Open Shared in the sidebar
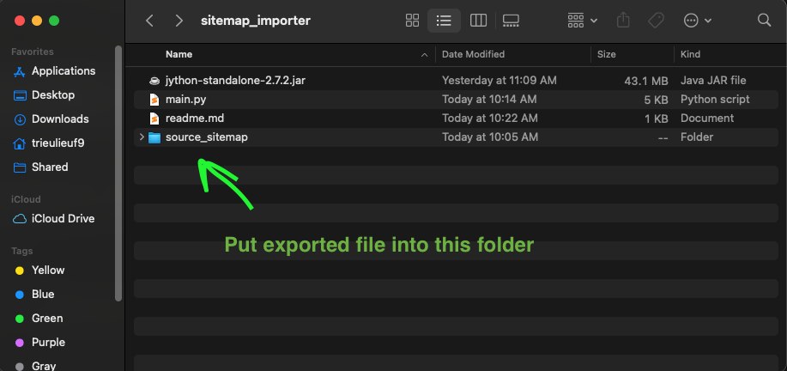Viewport: 787px width, 371px height. (50, 167)
